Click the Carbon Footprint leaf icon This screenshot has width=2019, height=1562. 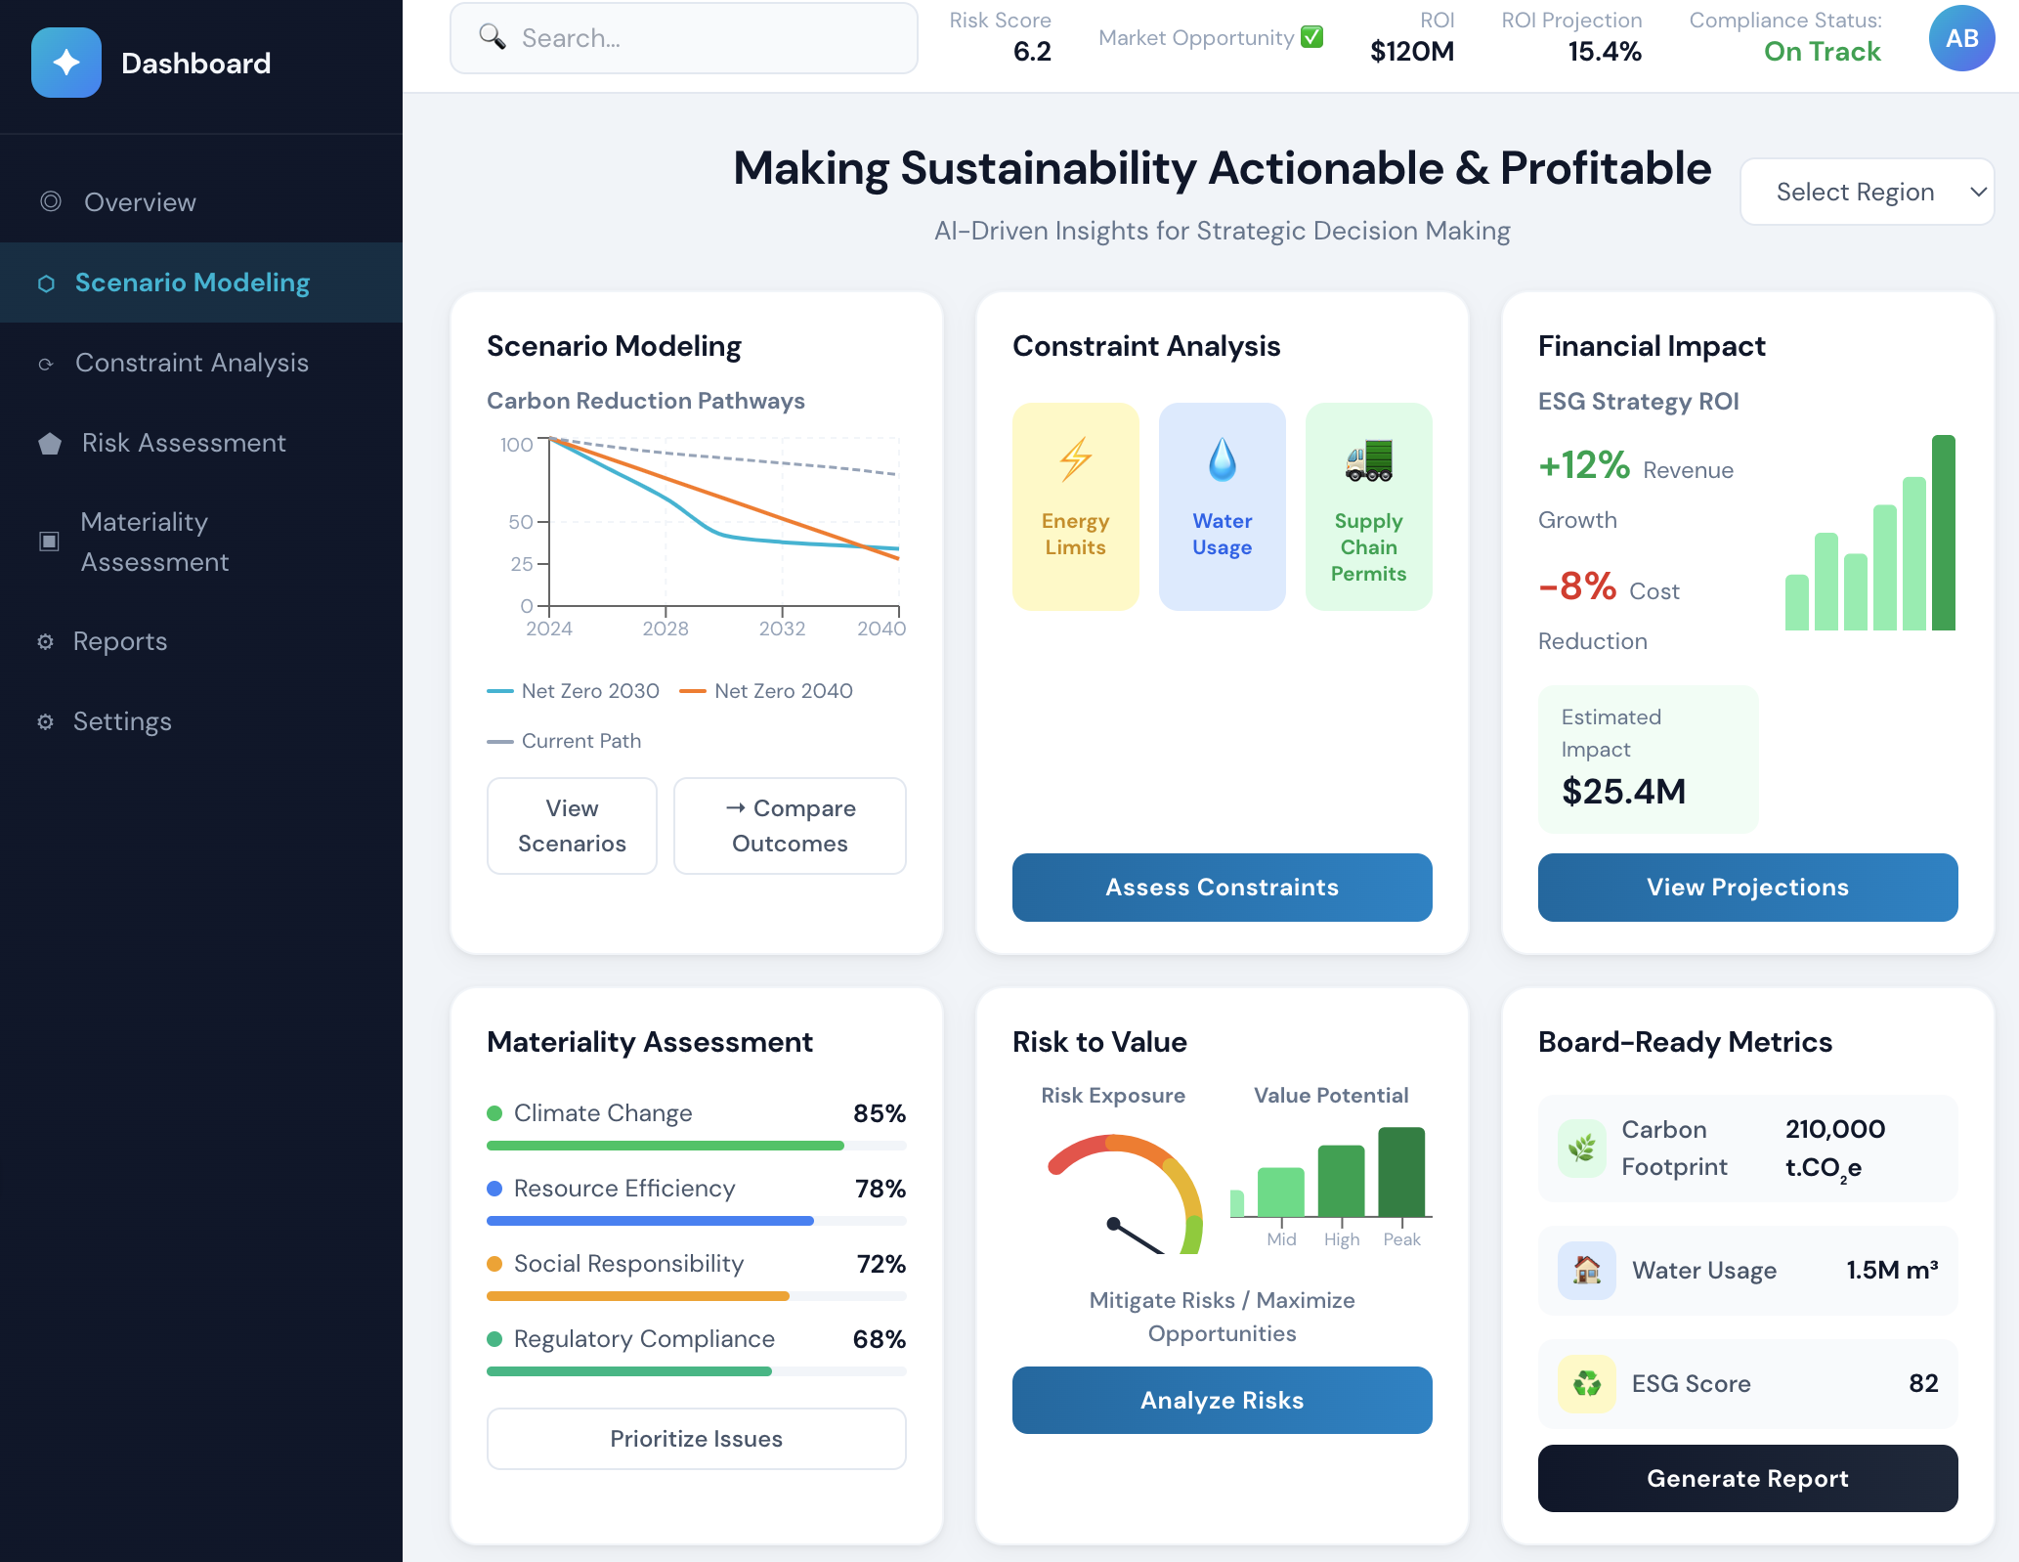(1581, 1148)
